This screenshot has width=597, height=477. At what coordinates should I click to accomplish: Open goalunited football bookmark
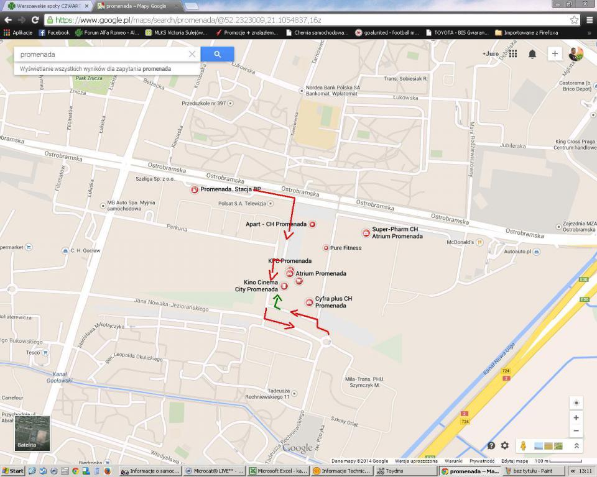tap(386, 33)
